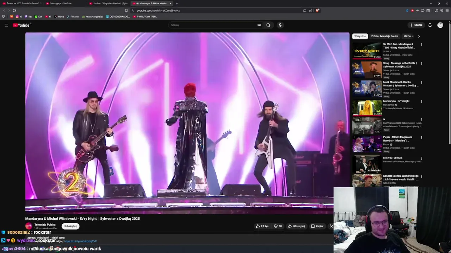This screenshot has height=253, width=451.
Task: Close the Mandaryna & Michał tab
Action: pyautogui.click(x=170, y=3)
